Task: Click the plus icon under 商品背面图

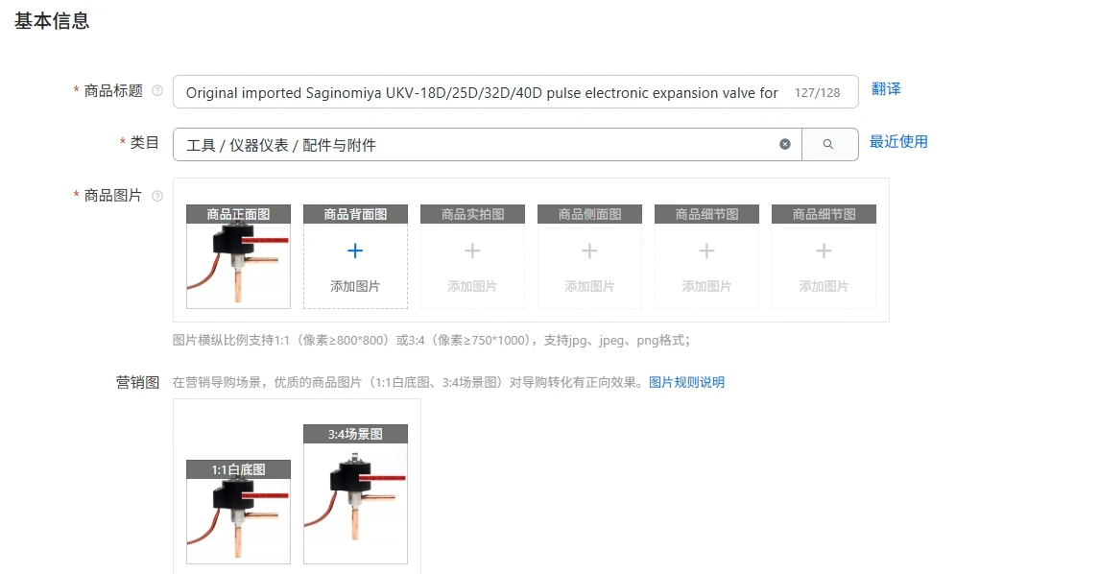Action: 355,251
